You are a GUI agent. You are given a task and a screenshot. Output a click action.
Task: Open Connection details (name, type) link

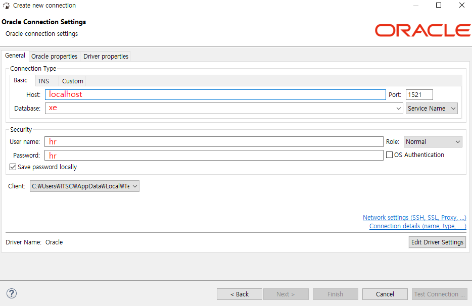(x=418, y=226)
